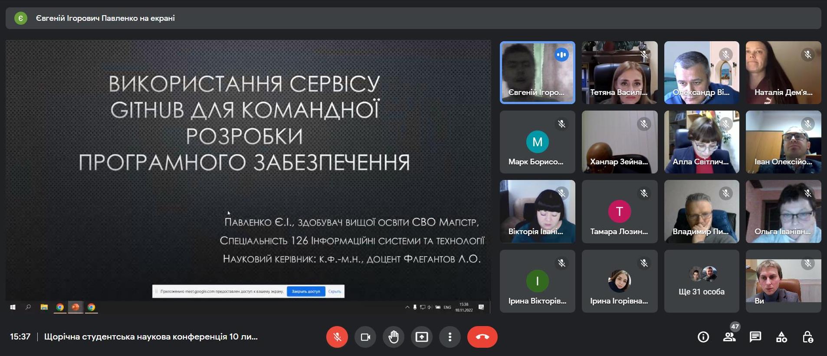Click taskbar search icon in shared screen
The image size is (827, 356).
click(28, 307)
